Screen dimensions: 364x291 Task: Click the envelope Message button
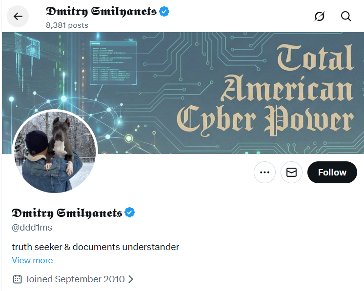pos(291,173)
